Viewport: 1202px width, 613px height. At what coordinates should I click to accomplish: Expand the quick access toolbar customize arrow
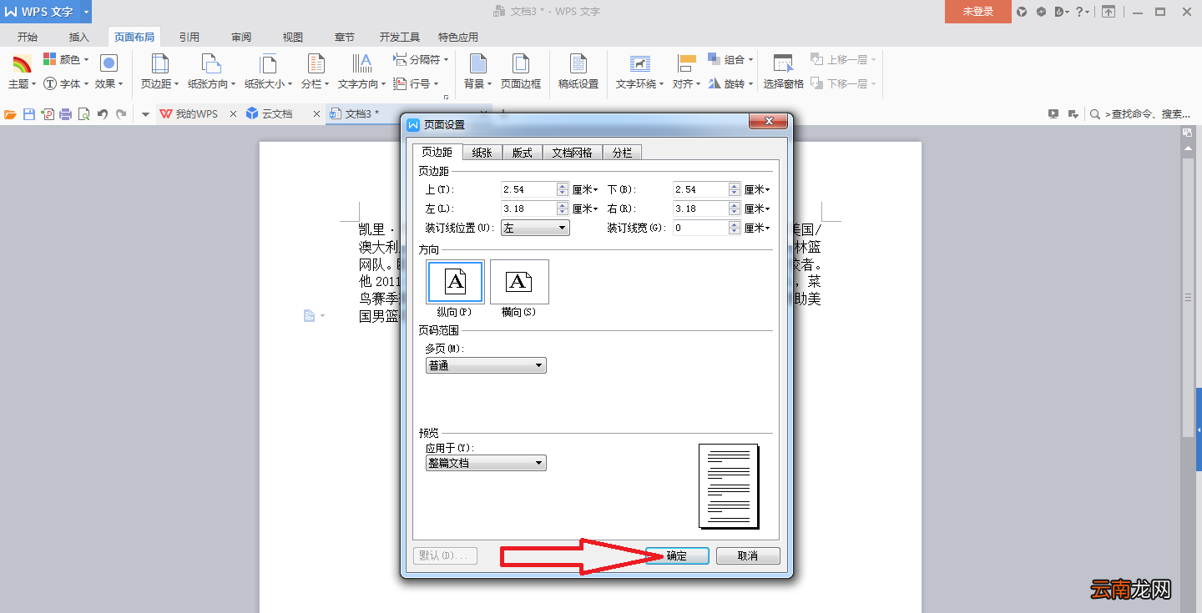pos(145,114)
